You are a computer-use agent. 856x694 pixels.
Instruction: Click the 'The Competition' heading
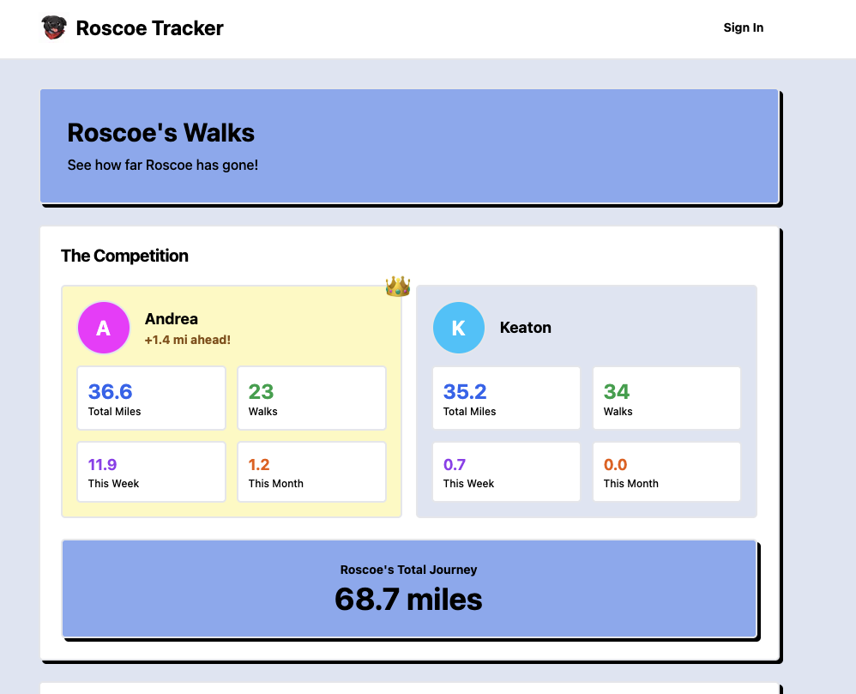[x=124, y=256]
